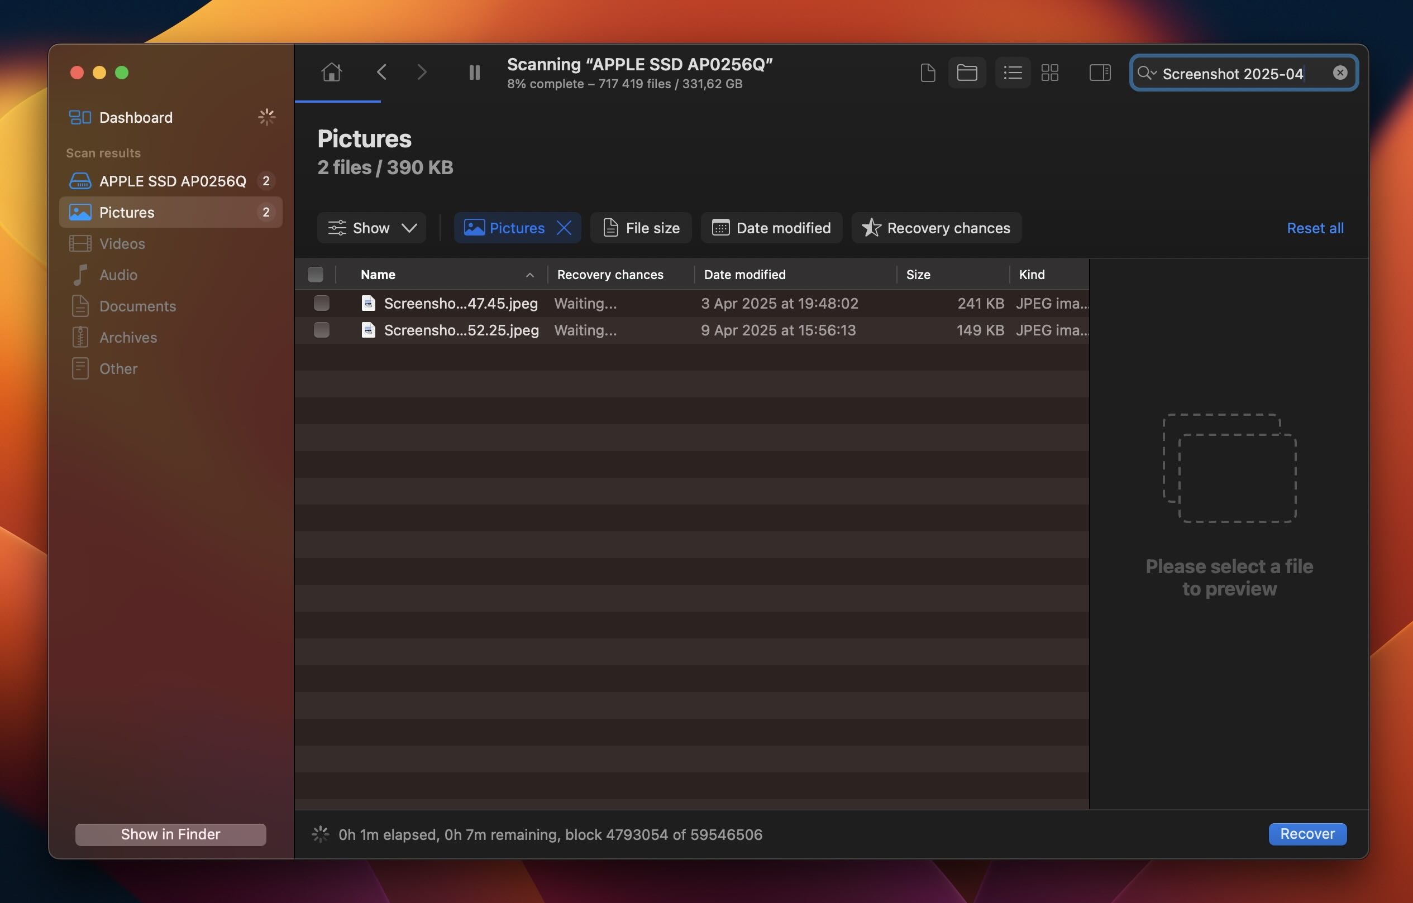The height and width of the screenshot is (903, 1413).
Task: Select file Screensho...47.45.jpeg row
Action: (x=691, y=303)
